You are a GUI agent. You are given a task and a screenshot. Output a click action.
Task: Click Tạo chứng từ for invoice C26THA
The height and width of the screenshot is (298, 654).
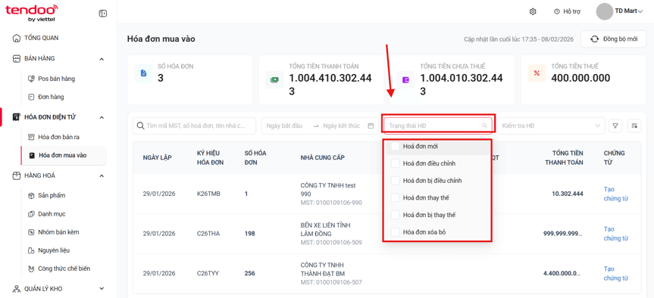(x=615, y=234)
